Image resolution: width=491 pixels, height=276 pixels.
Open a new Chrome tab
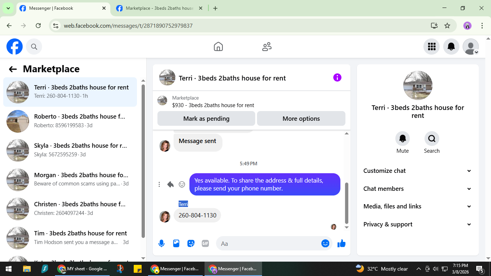point(215,8)
